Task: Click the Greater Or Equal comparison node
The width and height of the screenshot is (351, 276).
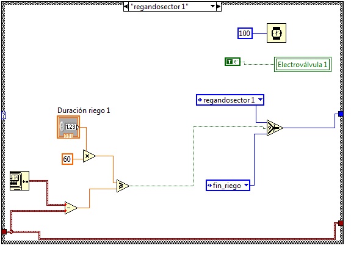Action: pos(123,186)
